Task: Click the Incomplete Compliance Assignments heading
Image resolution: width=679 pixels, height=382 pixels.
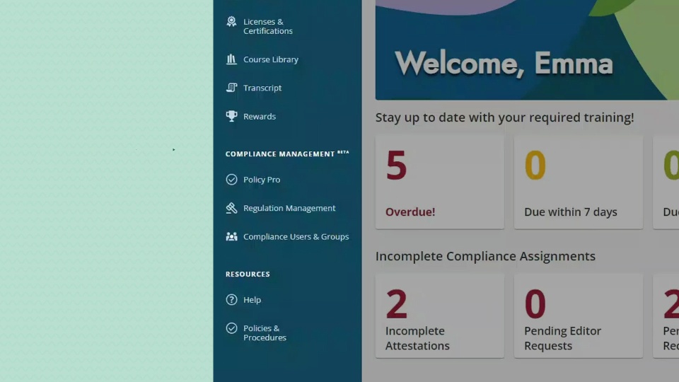Action: click(485, 256)
